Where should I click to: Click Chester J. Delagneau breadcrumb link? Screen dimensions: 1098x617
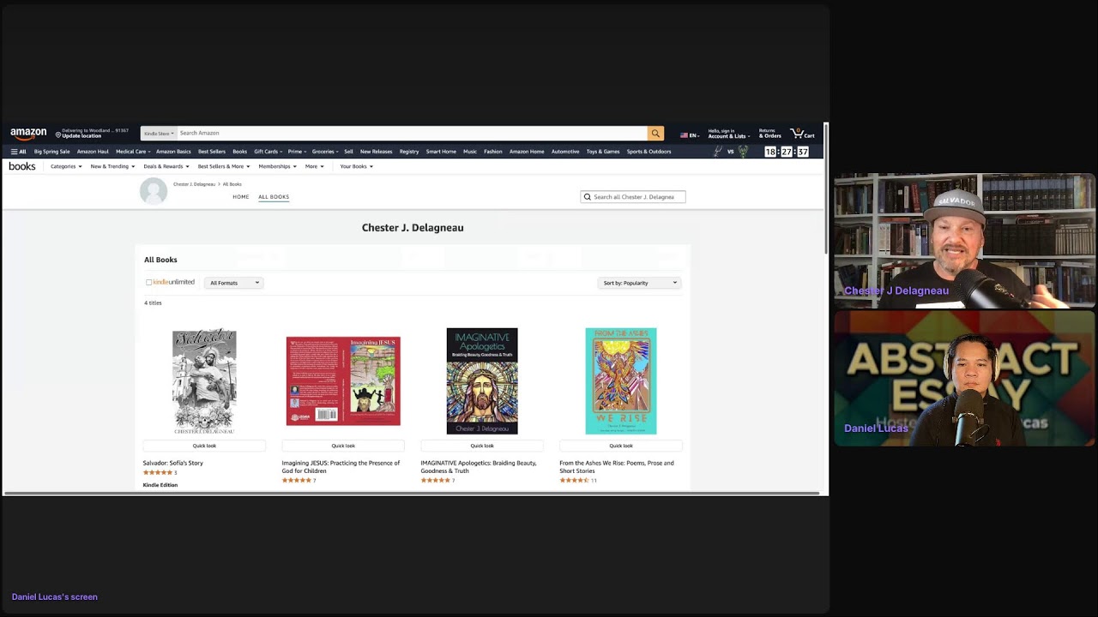[194, 184]
